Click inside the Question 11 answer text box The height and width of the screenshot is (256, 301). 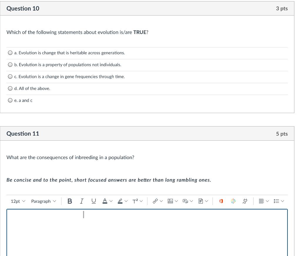(147, 233)
